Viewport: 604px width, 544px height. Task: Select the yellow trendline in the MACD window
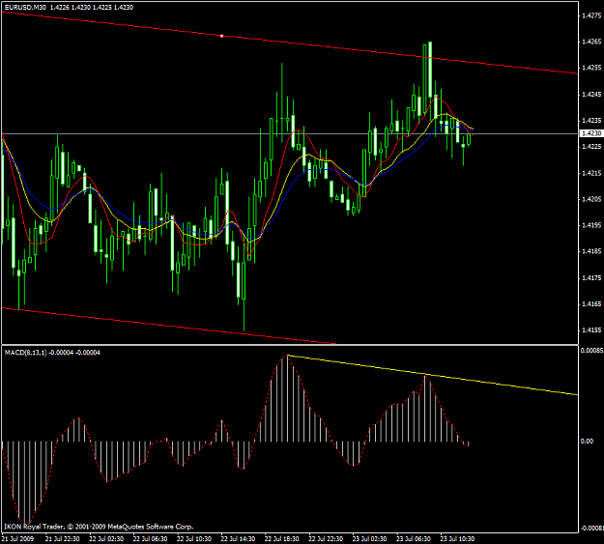[431, 375]
